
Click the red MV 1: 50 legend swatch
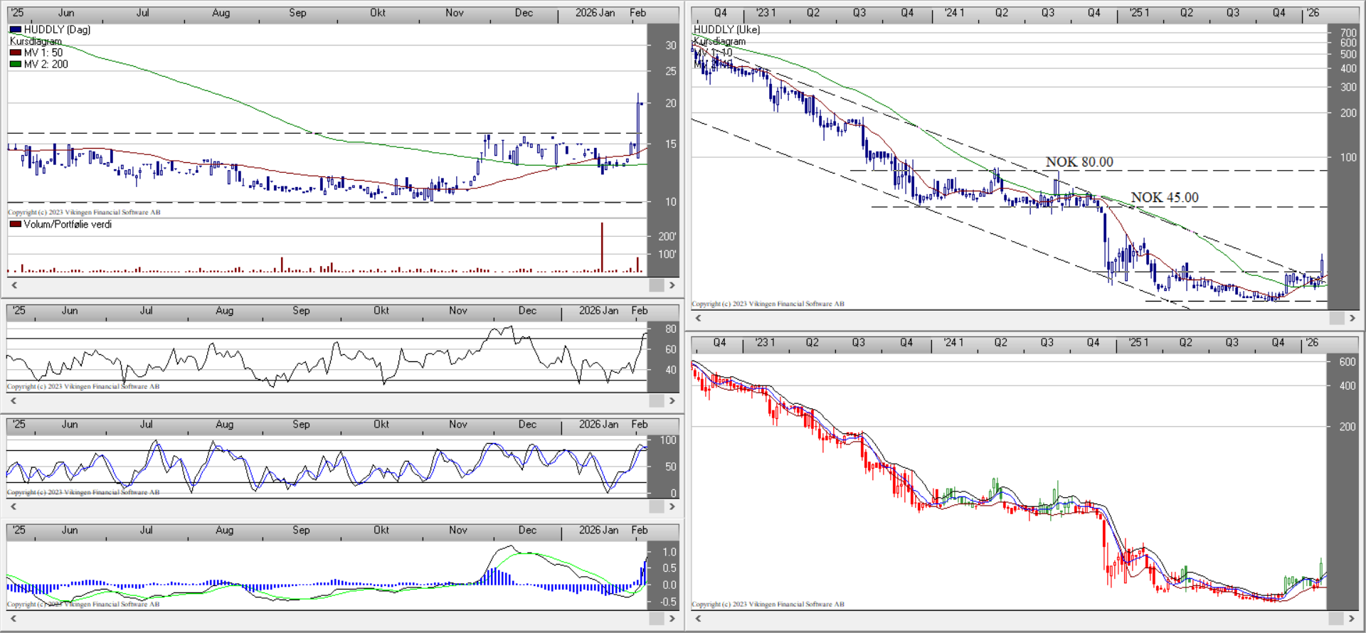pyautogui.click(x=15, y=53)
